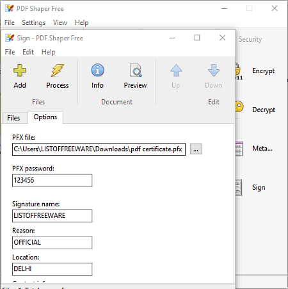Minimize the Sign window
Viewport: 288px width, 289px height.
[x=172, y=38]
